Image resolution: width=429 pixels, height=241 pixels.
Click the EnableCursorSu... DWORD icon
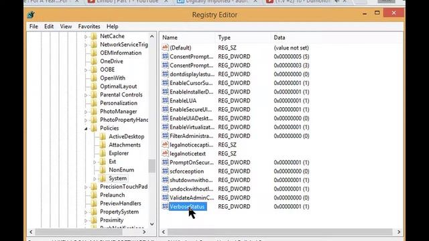click(165, 83)
